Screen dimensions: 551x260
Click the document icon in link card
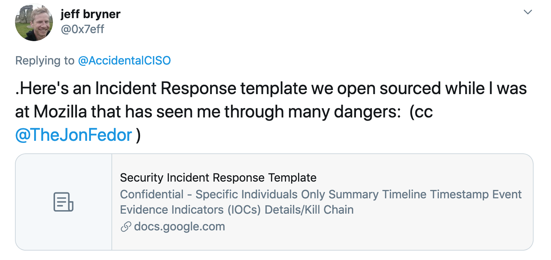[63, 202]
